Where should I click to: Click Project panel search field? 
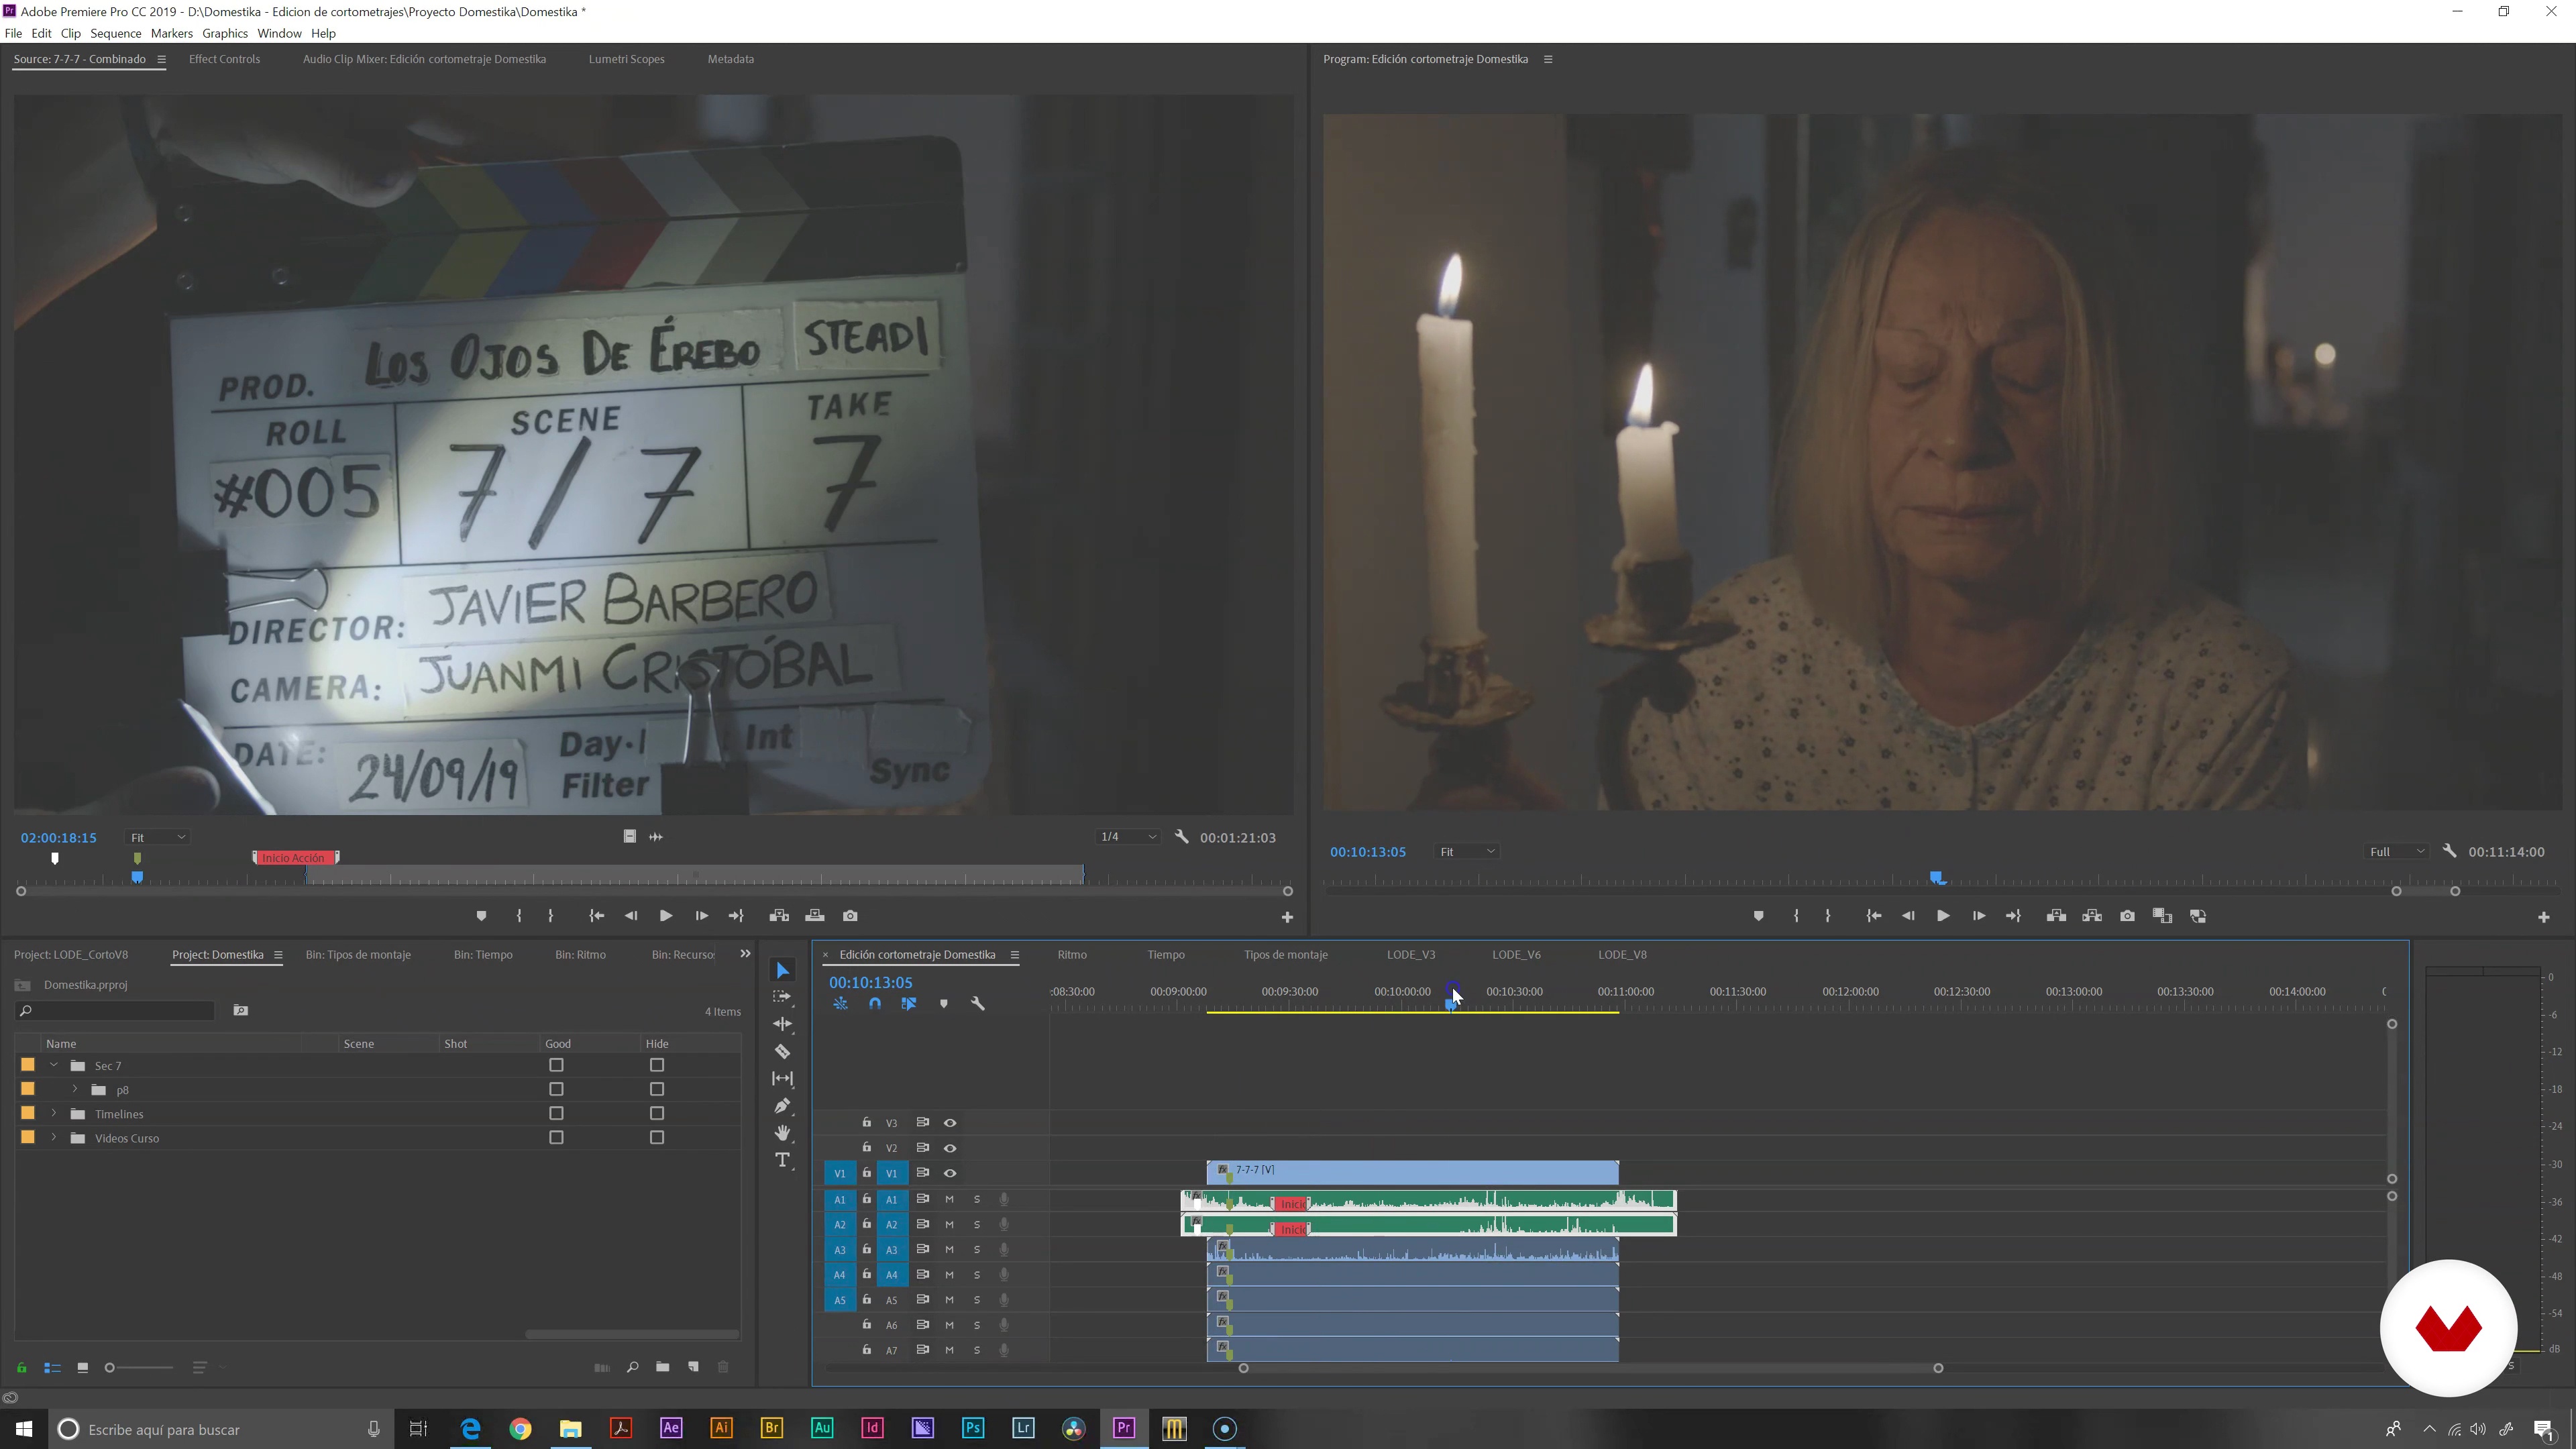tap(116, 1011)
